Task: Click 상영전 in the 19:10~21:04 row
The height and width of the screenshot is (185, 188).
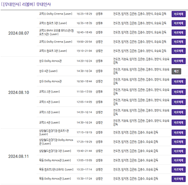Action: tap(99, 51)
